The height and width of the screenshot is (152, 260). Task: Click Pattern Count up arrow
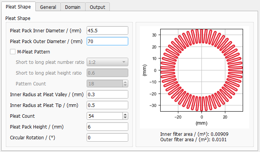point(125,82)
